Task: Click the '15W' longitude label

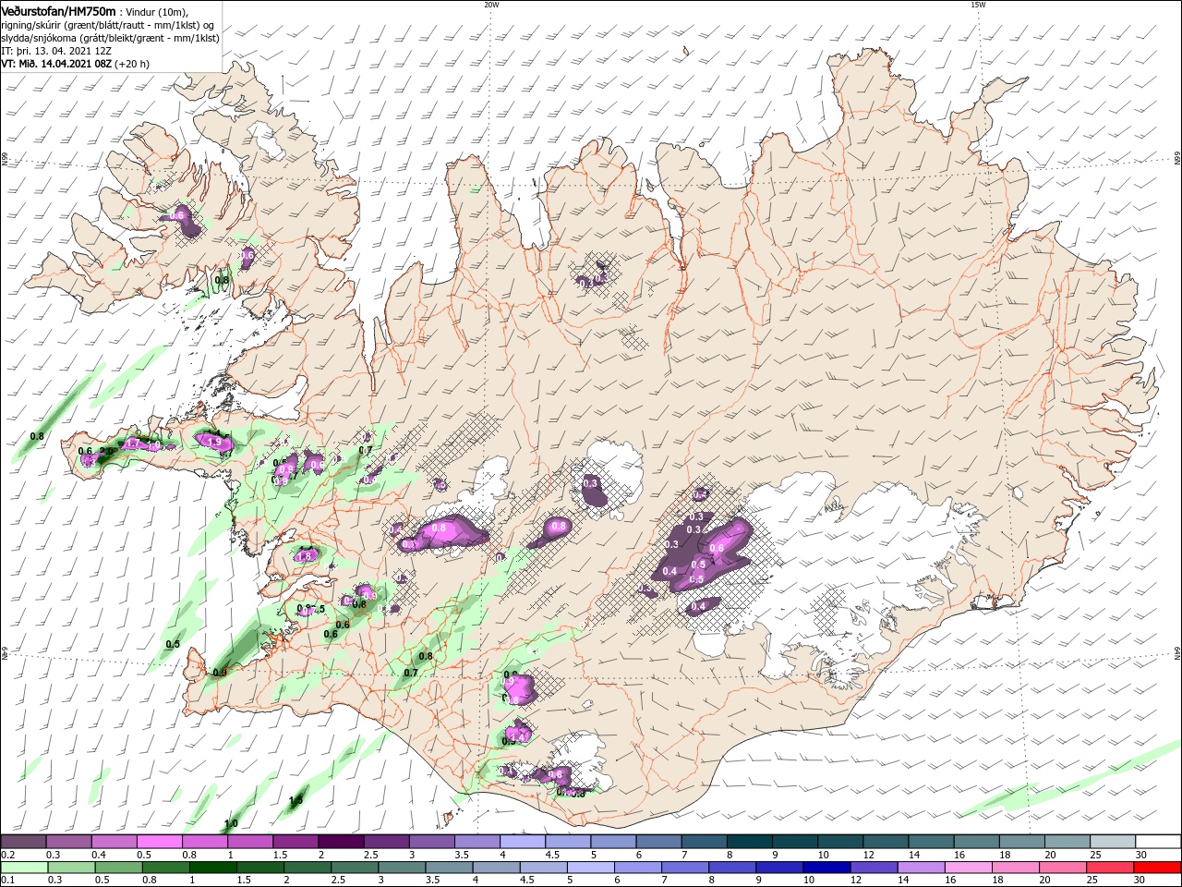Action: (978, 5)
